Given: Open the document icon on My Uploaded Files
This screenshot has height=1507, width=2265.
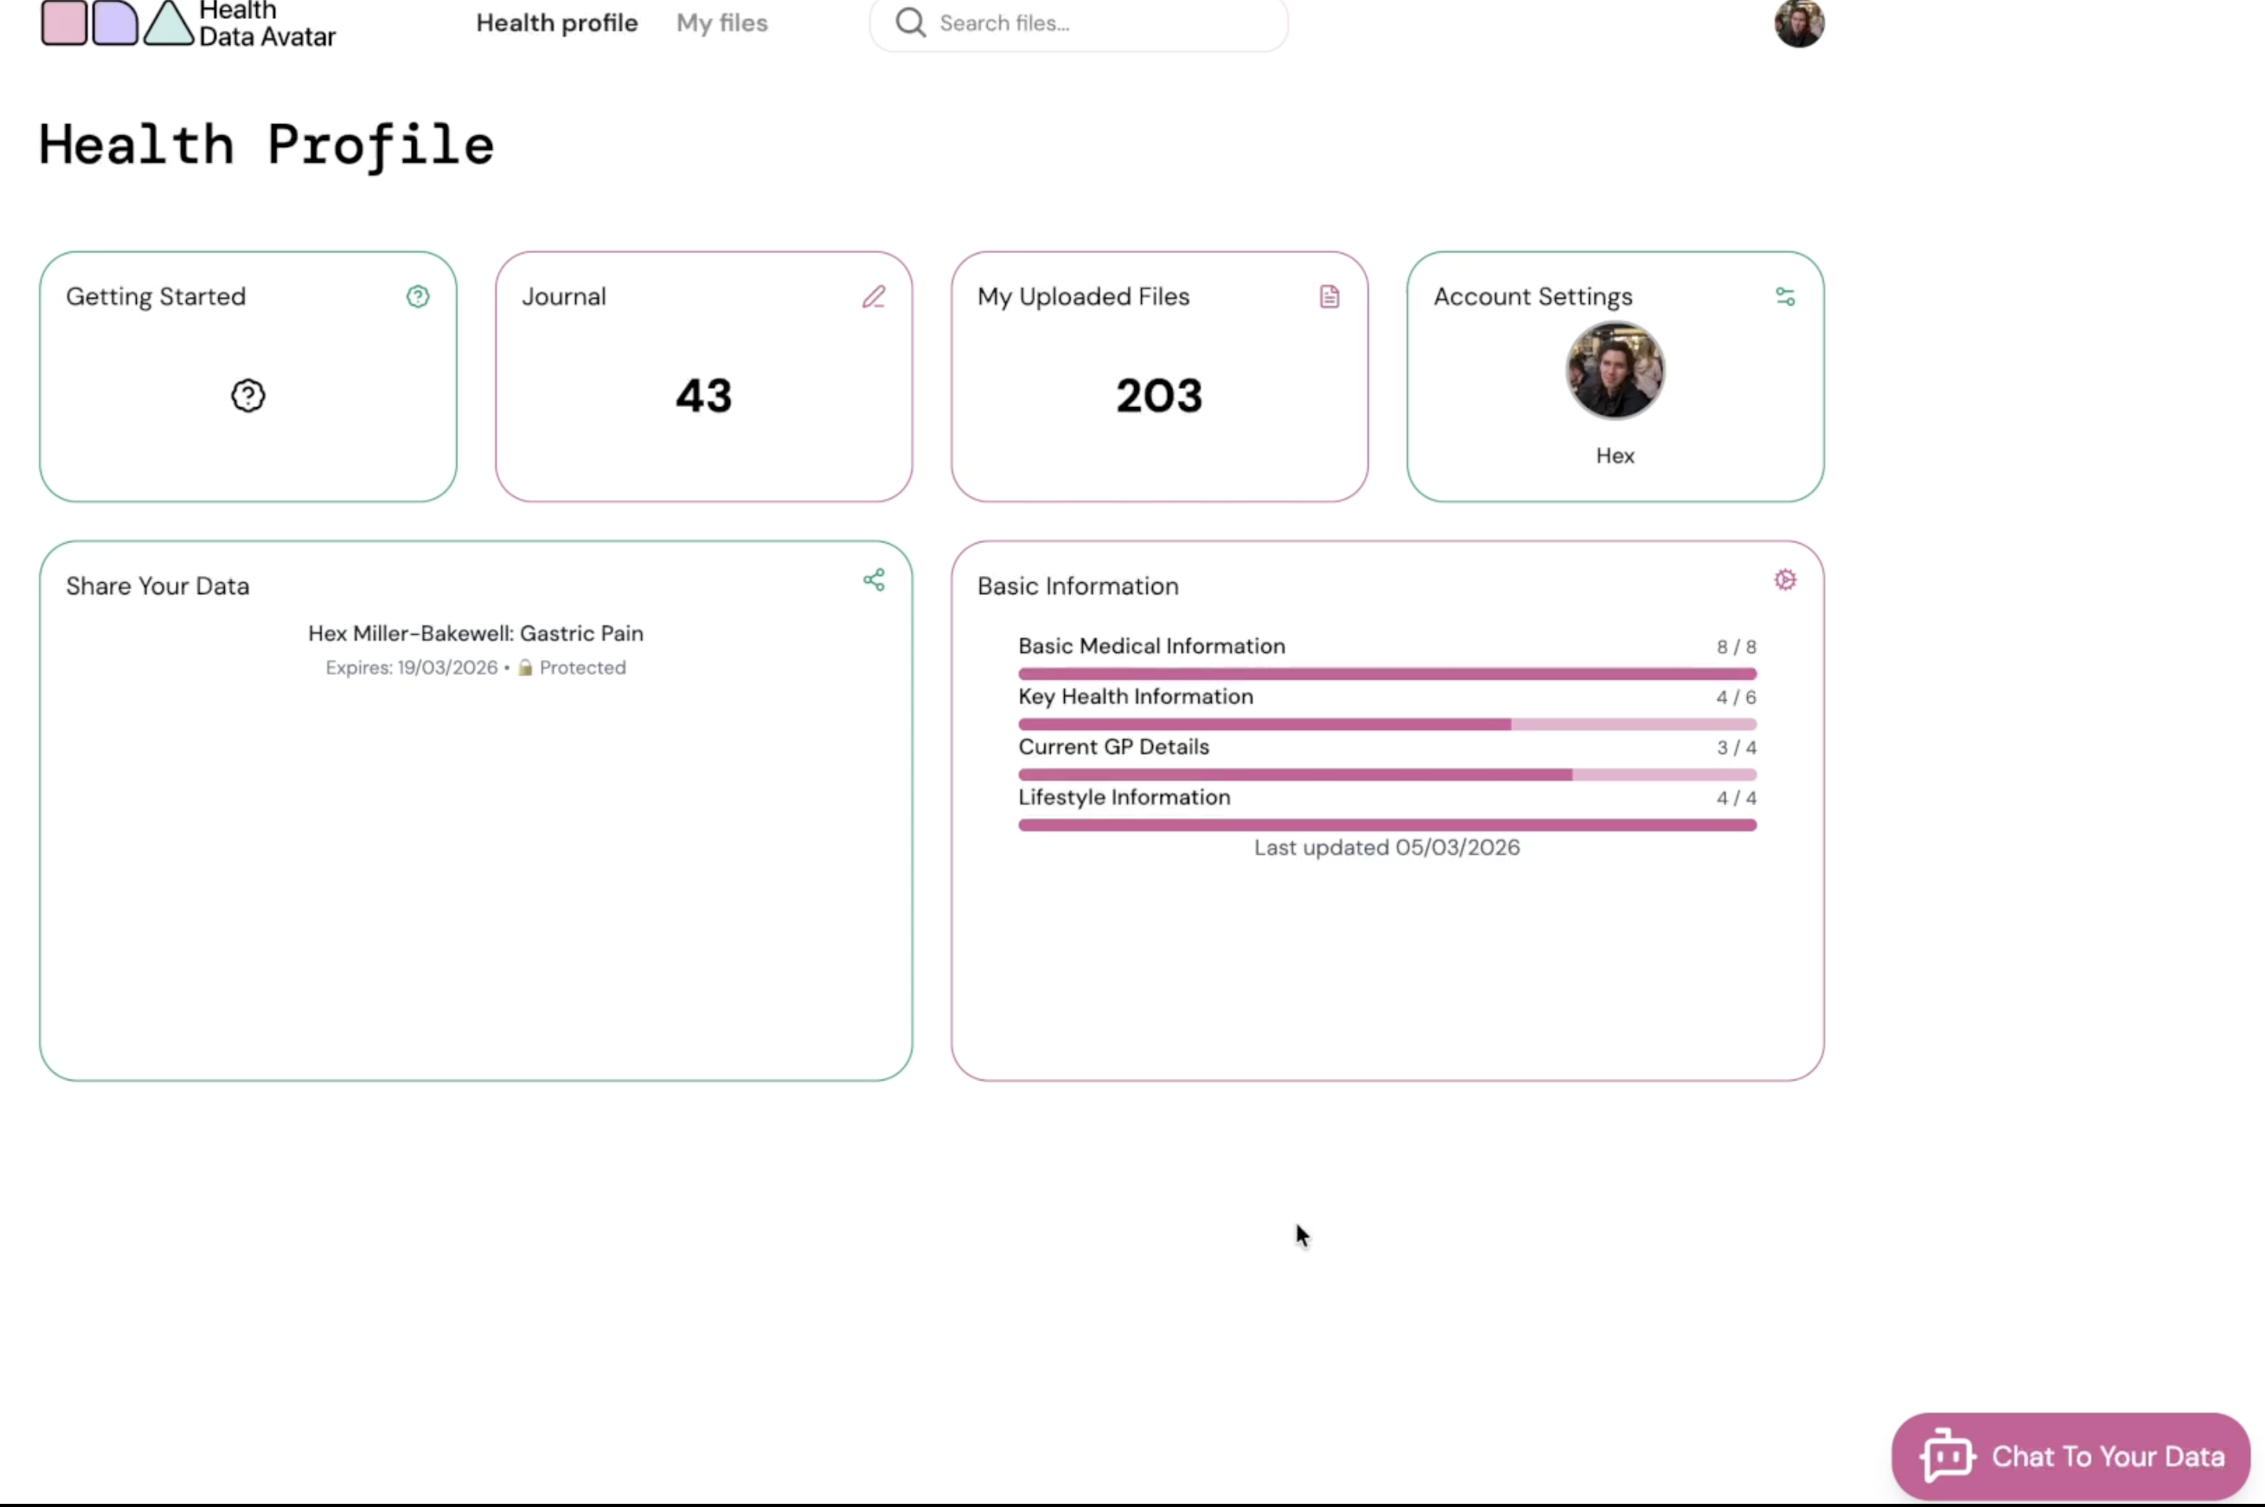Looking at the screenshot, I should click(1329, 296).
